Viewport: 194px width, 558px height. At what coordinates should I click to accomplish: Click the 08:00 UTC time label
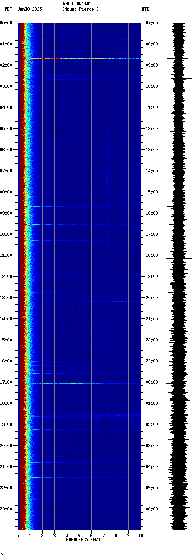pos(152,44)
